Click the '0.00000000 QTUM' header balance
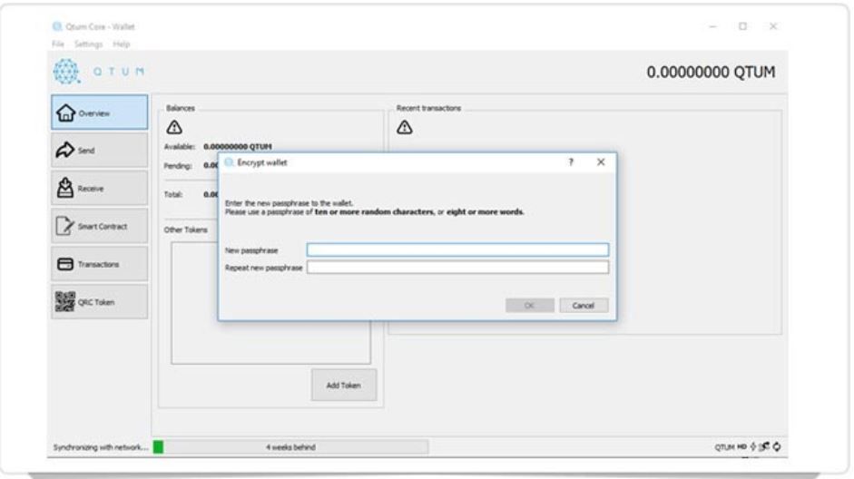Screen dimensions: 854x479 tap(711, 72)
